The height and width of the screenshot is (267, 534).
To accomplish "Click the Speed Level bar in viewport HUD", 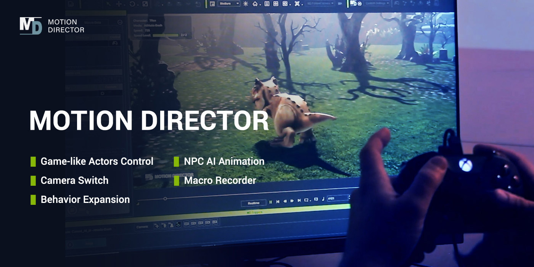I will (x=166, y=35).
